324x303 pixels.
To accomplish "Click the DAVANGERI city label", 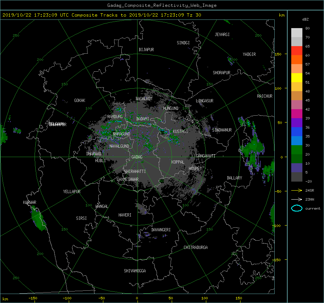I will (161, 230).
